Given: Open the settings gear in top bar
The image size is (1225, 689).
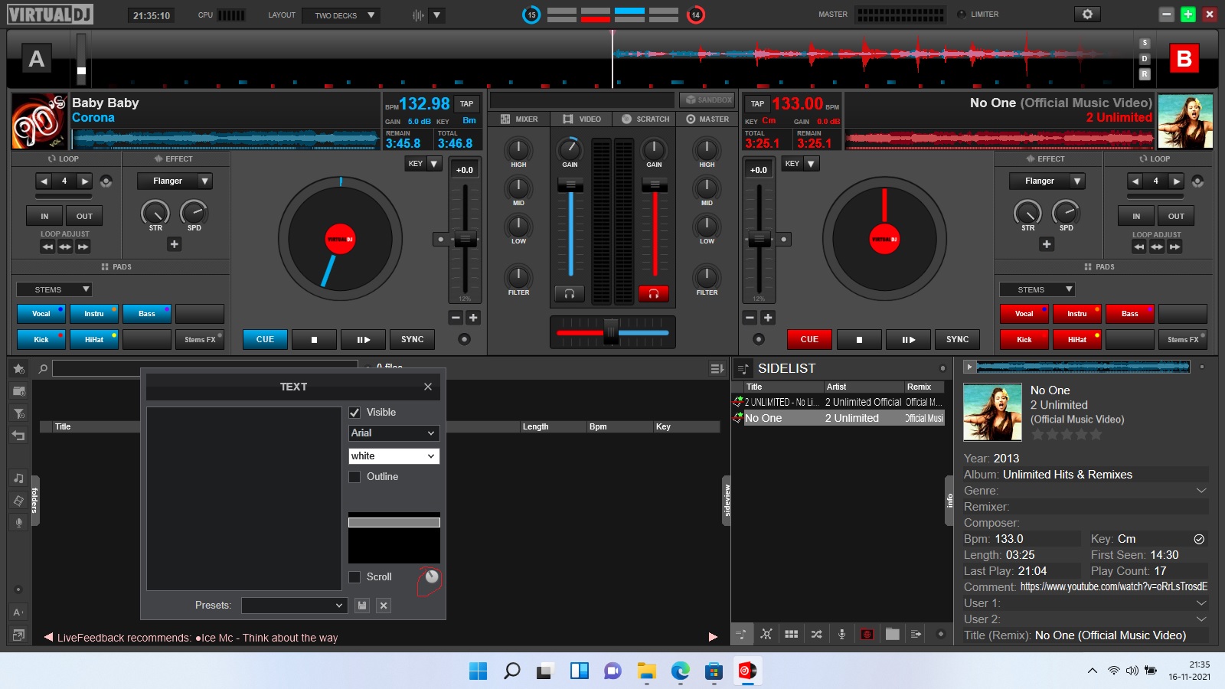Looking at the screenshot, I should coord(1086,15).
